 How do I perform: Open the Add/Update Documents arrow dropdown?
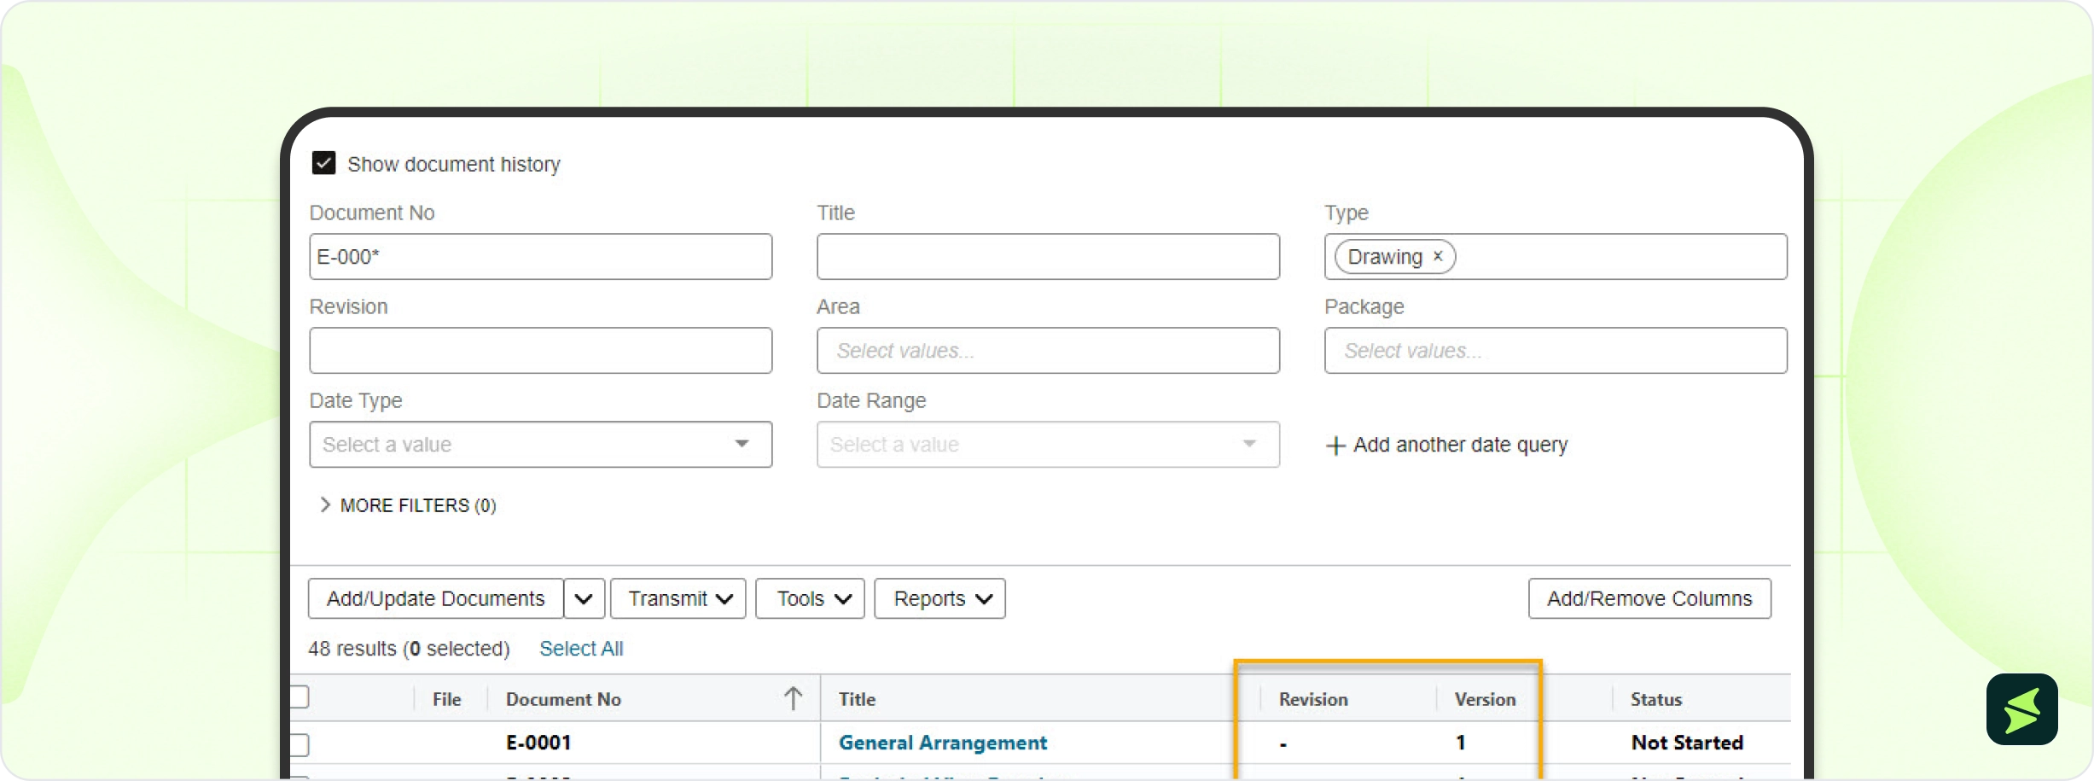pyautogui.click(x=585, y=598)
